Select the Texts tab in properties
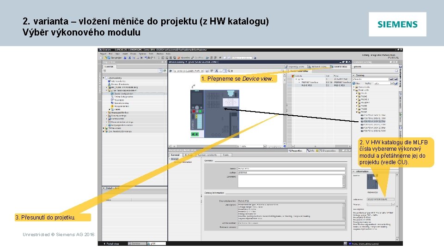The image size is (444, 249). [x=225, y=155]
